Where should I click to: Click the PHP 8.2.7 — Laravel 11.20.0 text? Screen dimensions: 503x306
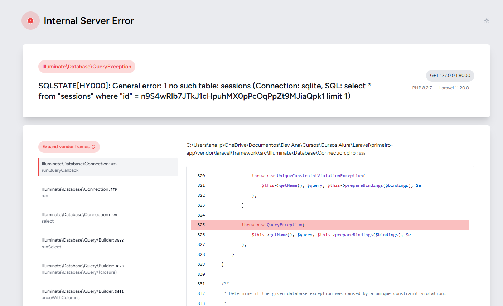point(440,88)
